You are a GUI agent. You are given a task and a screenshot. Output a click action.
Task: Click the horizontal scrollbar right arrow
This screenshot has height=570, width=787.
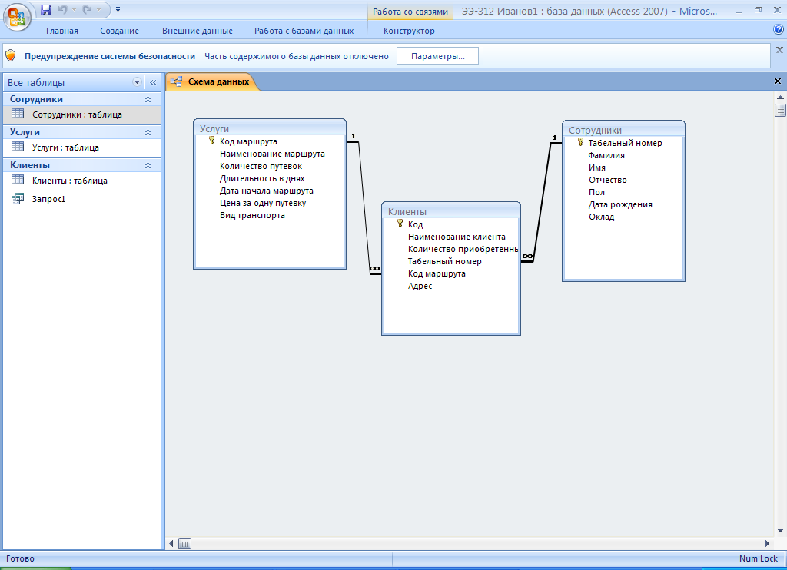pyautogui.click(x=767, y=543)
